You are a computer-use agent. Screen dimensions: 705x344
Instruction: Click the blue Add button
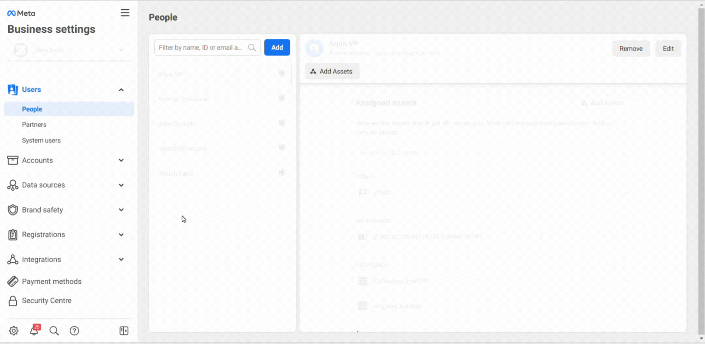pyautogui.click(x=277, y=47)
